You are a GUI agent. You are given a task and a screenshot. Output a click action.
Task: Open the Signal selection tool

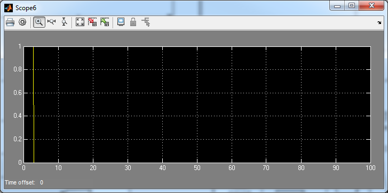(x=146, y=22)
